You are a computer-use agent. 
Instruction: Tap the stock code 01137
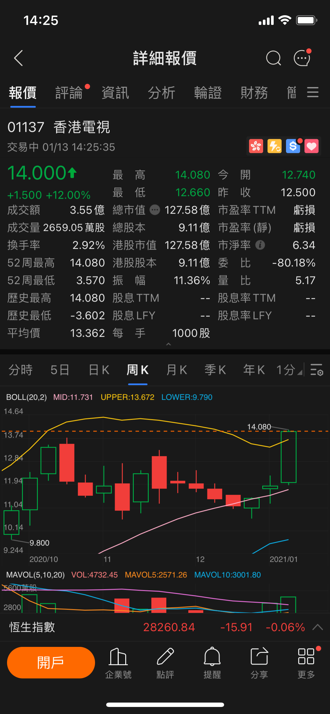pos(26,127)
